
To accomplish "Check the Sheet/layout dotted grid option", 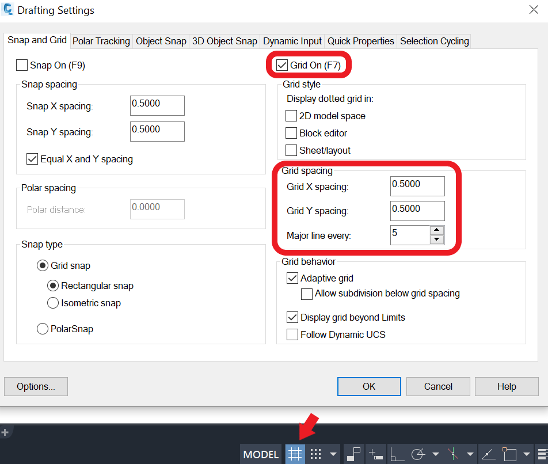I will pyautogui.click(x=291, y=150).
